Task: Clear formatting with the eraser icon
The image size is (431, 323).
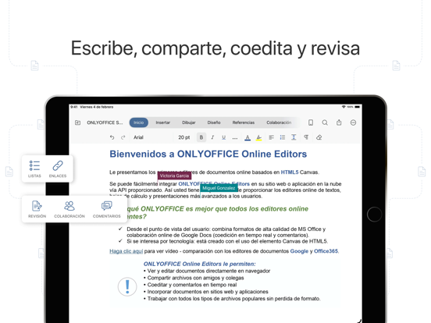Action: 319,137
